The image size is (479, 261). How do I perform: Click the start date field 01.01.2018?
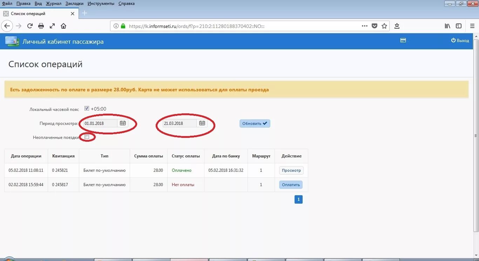(100, 123)
